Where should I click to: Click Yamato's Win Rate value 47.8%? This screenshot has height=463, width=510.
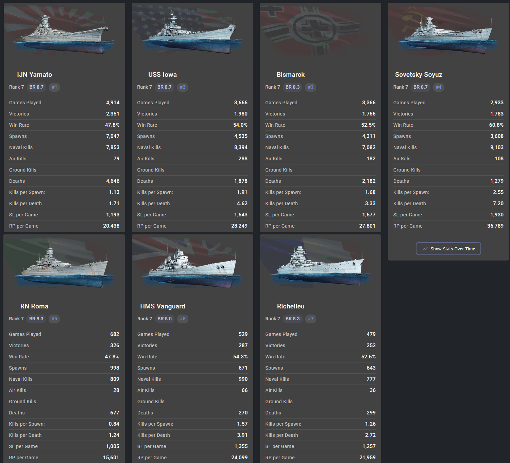(112, 125)
